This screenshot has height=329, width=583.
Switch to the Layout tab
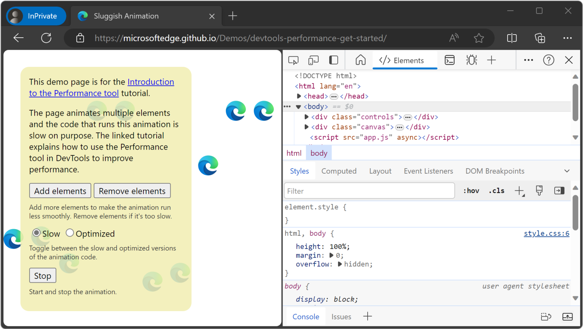[x=380, y=171]
